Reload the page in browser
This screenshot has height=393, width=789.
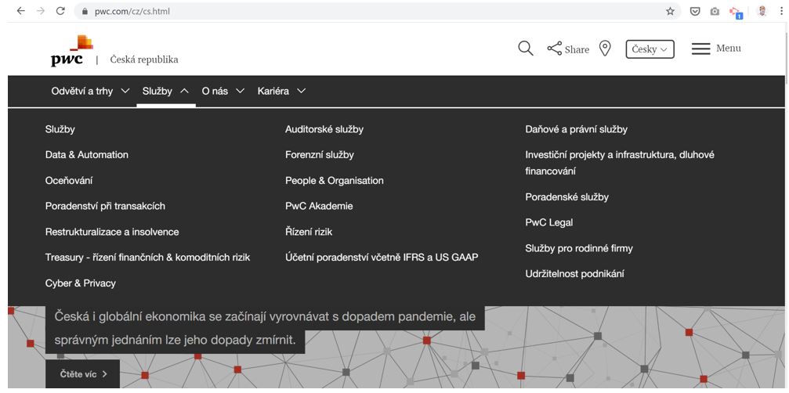(x=60, y=11)
